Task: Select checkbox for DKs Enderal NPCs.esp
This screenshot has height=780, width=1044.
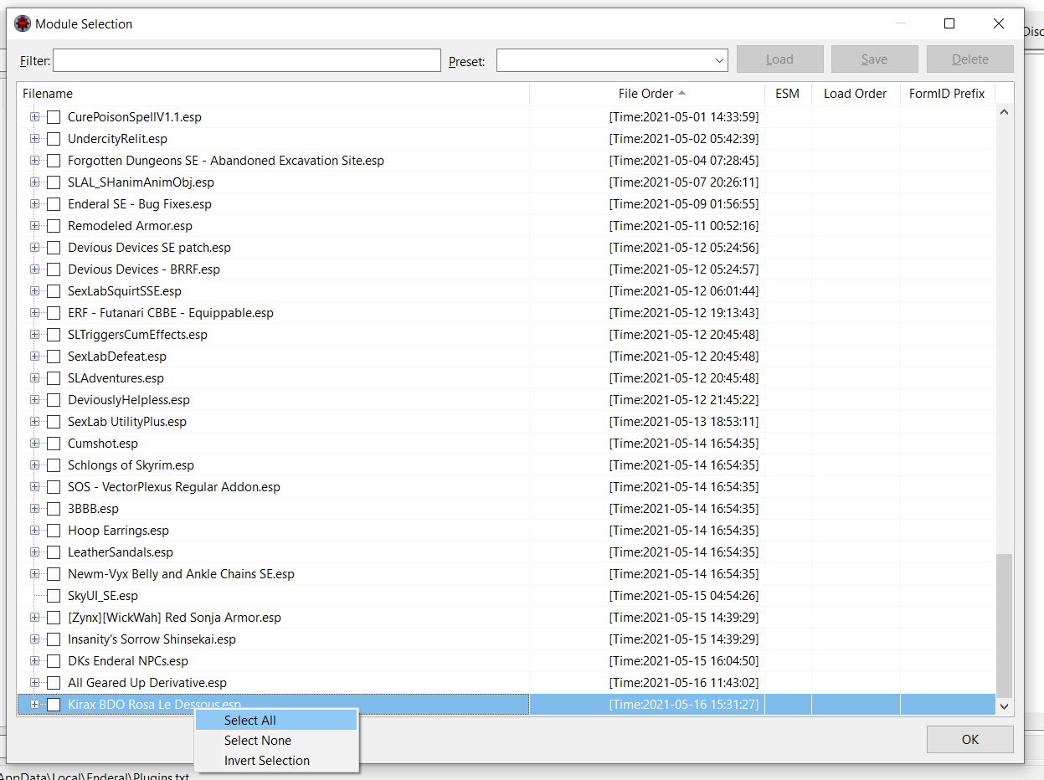Action: coord(54,661)
